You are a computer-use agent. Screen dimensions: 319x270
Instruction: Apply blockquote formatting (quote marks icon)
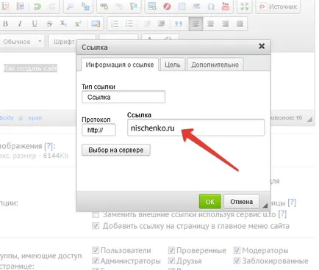point(179,23)
